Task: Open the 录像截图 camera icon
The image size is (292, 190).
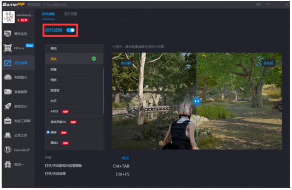Action: click(x=8, y=92)
